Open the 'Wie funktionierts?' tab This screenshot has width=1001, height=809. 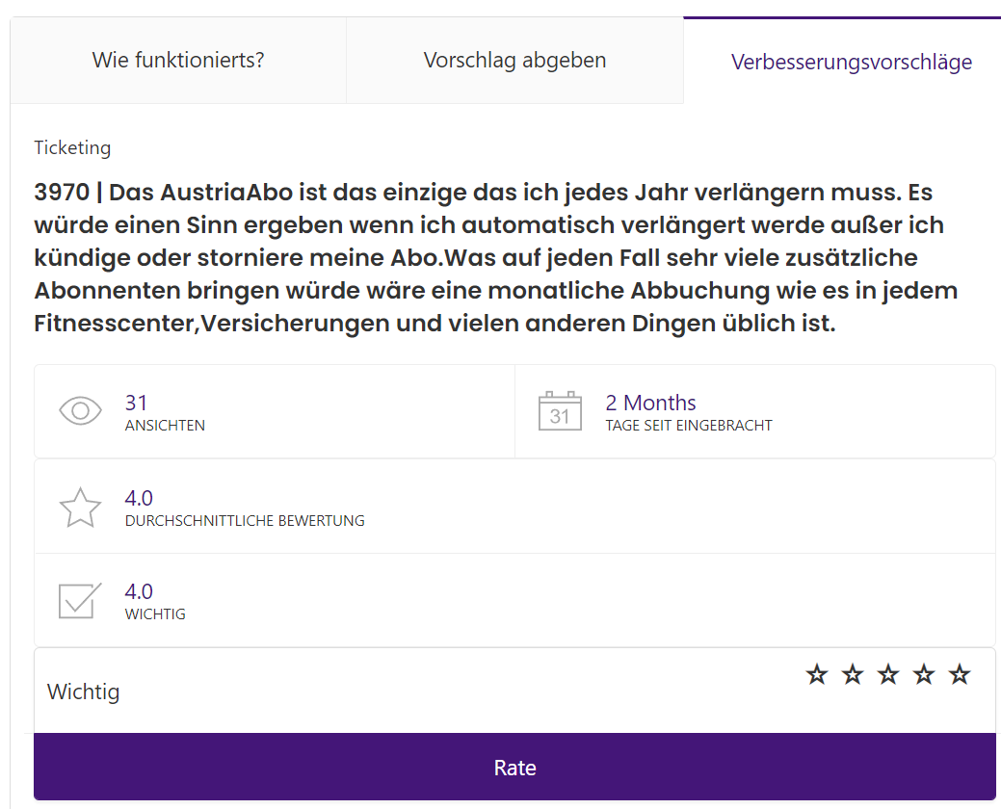[178, 61]
